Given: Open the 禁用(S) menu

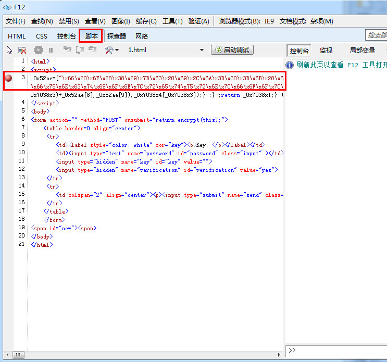Looking at the screenshot, I should coord(69,21).
